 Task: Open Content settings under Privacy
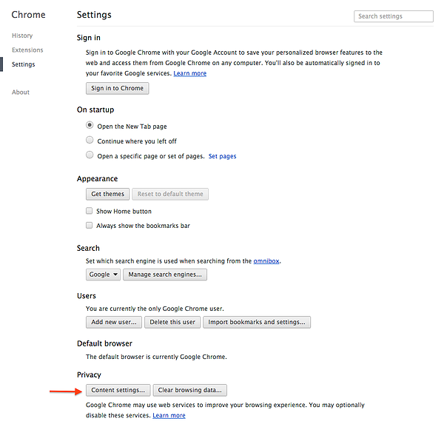tap(118, 390)
